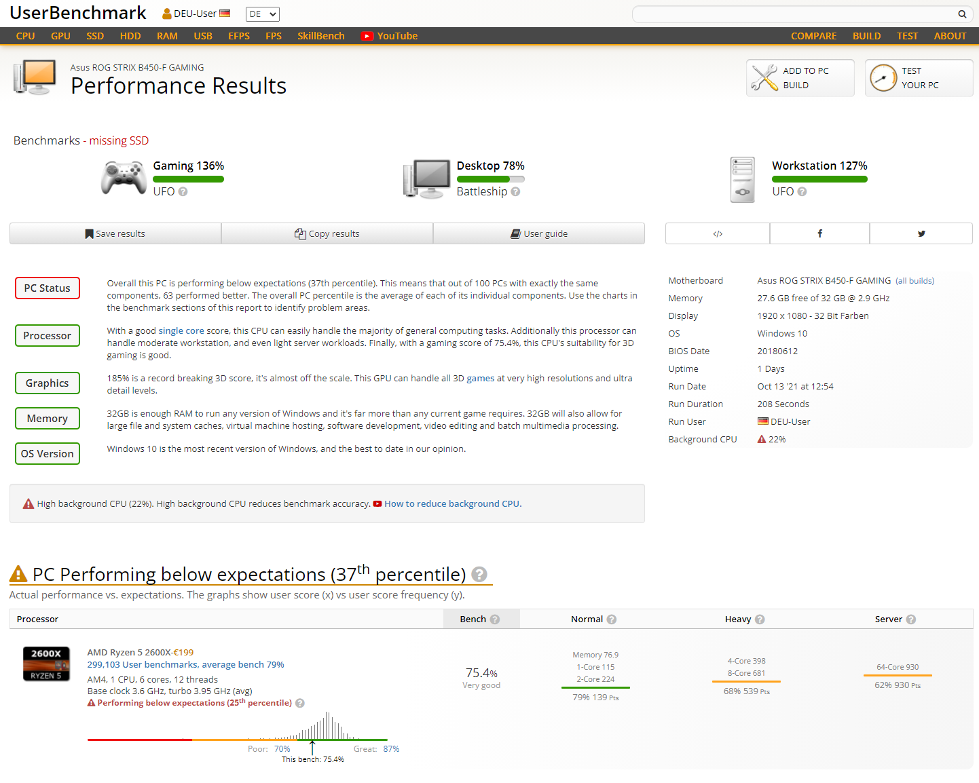Open the TEST menu item
The height and width of the screenshot is (783, 979).
pyautogui.click(x=907, y=36)
